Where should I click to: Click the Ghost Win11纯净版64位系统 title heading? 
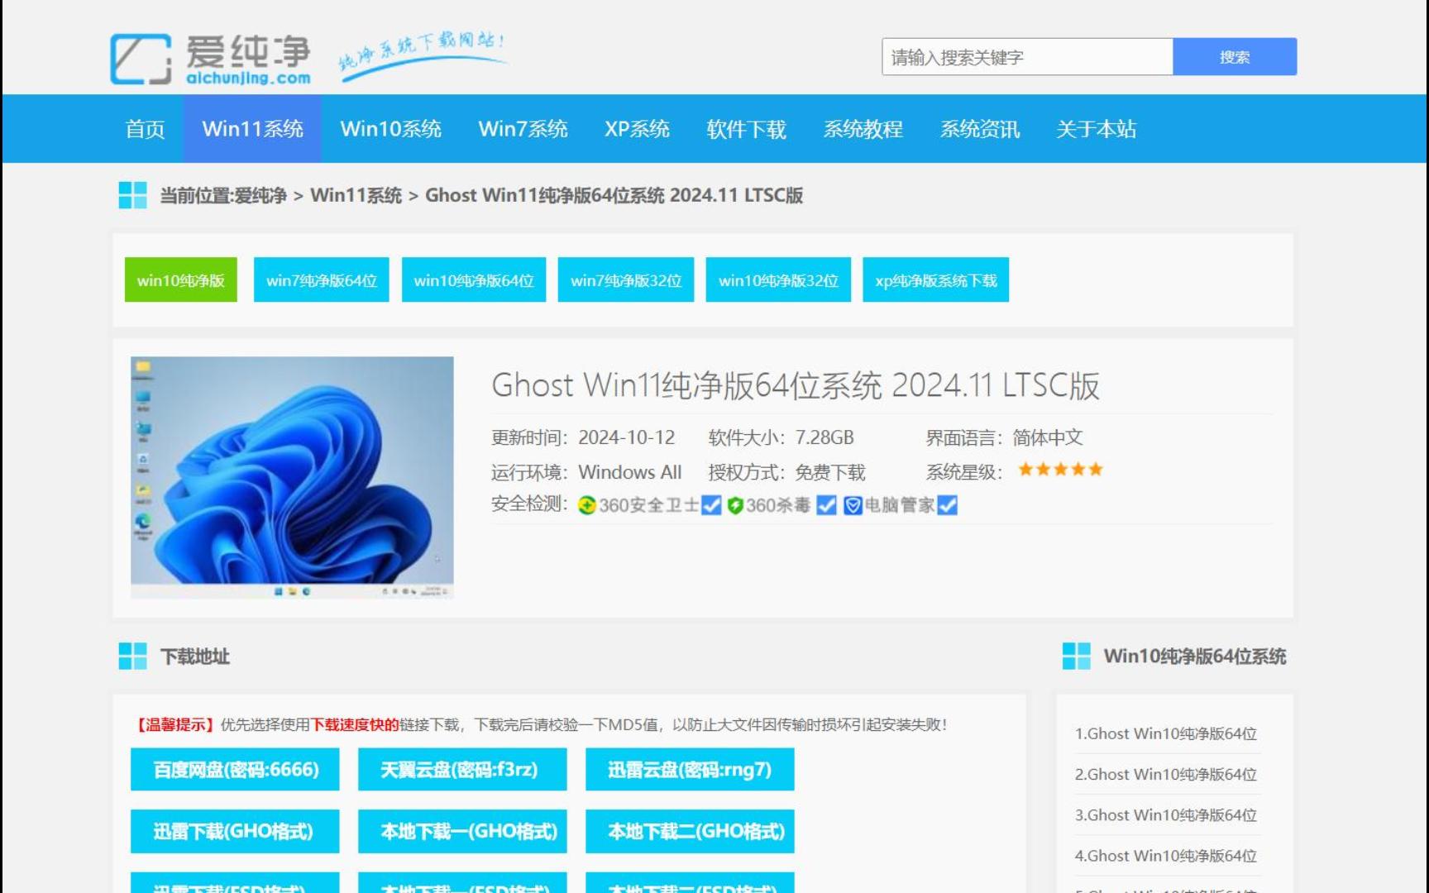coord(796,385)
